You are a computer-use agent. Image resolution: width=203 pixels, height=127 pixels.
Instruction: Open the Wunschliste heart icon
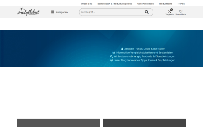click(181, 11)
